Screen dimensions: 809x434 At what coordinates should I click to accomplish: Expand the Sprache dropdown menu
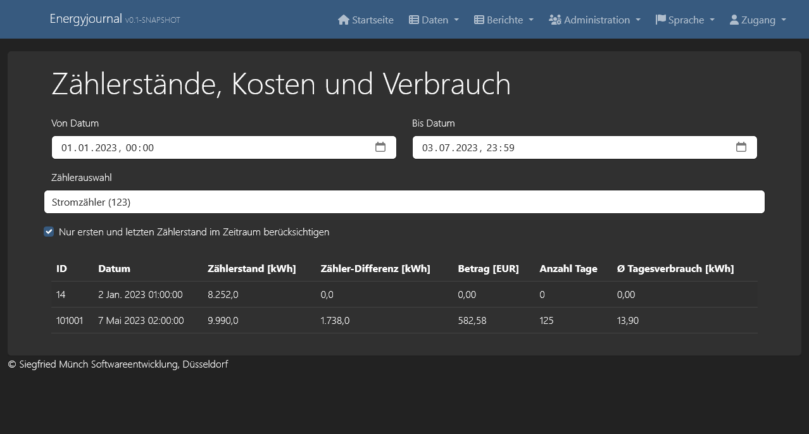coord(685,20)
